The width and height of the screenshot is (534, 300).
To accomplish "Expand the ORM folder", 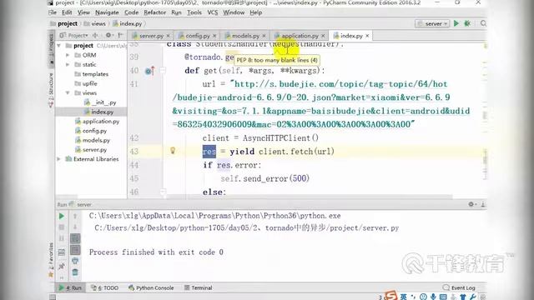I will 68,55.
